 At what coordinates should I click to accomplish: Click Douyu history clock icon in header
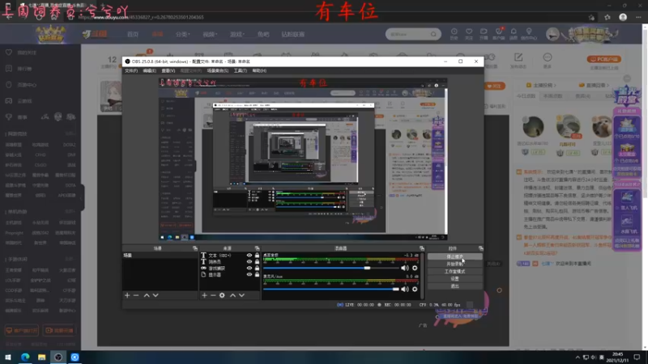(x=454, y=33)
